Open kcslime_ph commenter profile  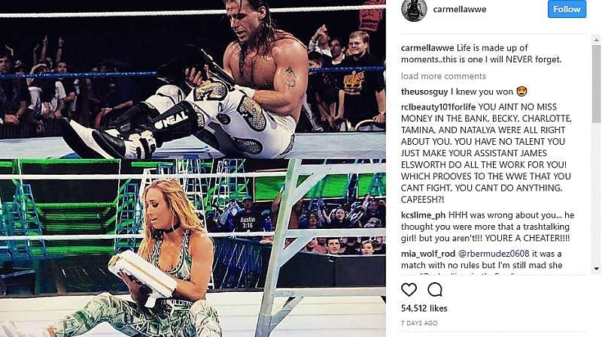pyautogui.click(x=424, y=215)
